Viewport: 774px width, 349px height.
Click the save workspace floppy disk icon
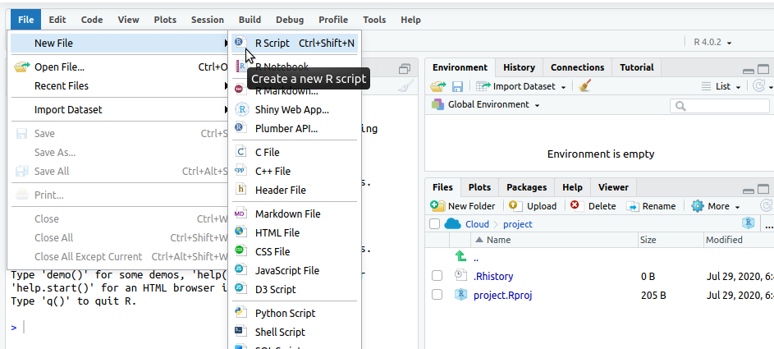point(458,86)
